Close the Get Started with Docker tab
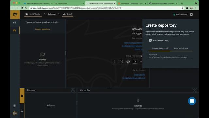The image size is (209, 118). pos(52,3)
